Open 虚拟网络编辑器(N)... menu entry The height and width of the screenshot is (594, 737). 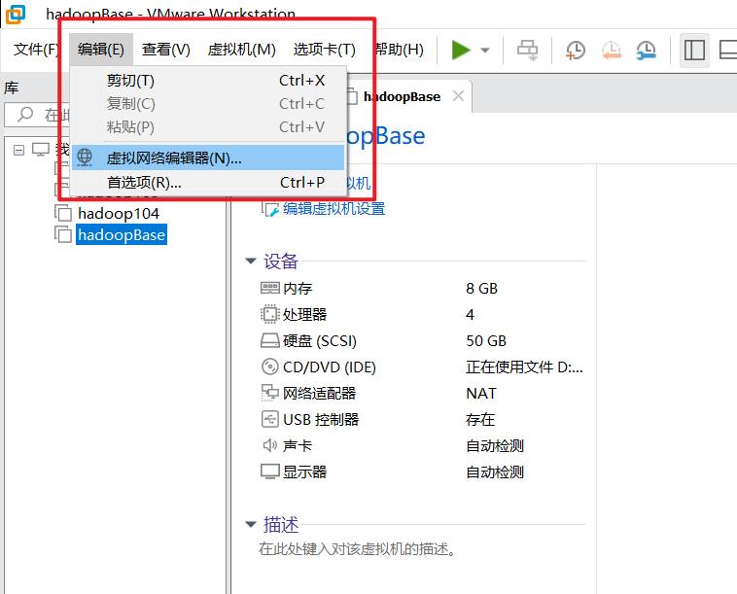(208, 157)
